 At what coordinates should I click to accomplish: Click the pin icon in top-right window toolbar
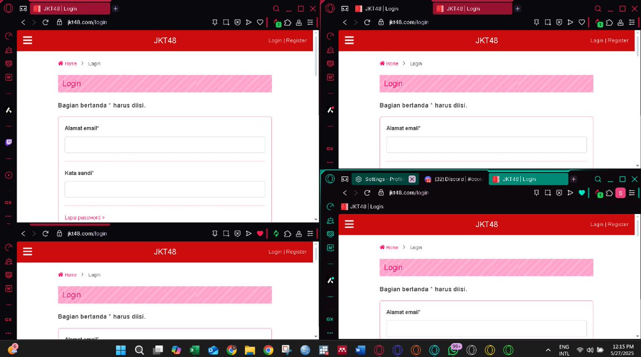point(537,22)
